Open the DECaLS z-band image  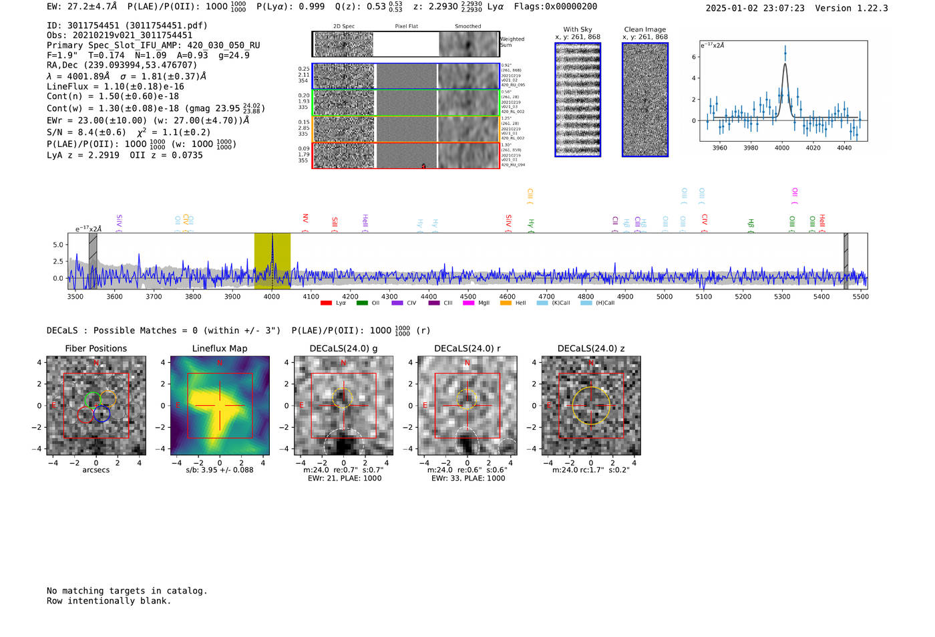(591, 406)
